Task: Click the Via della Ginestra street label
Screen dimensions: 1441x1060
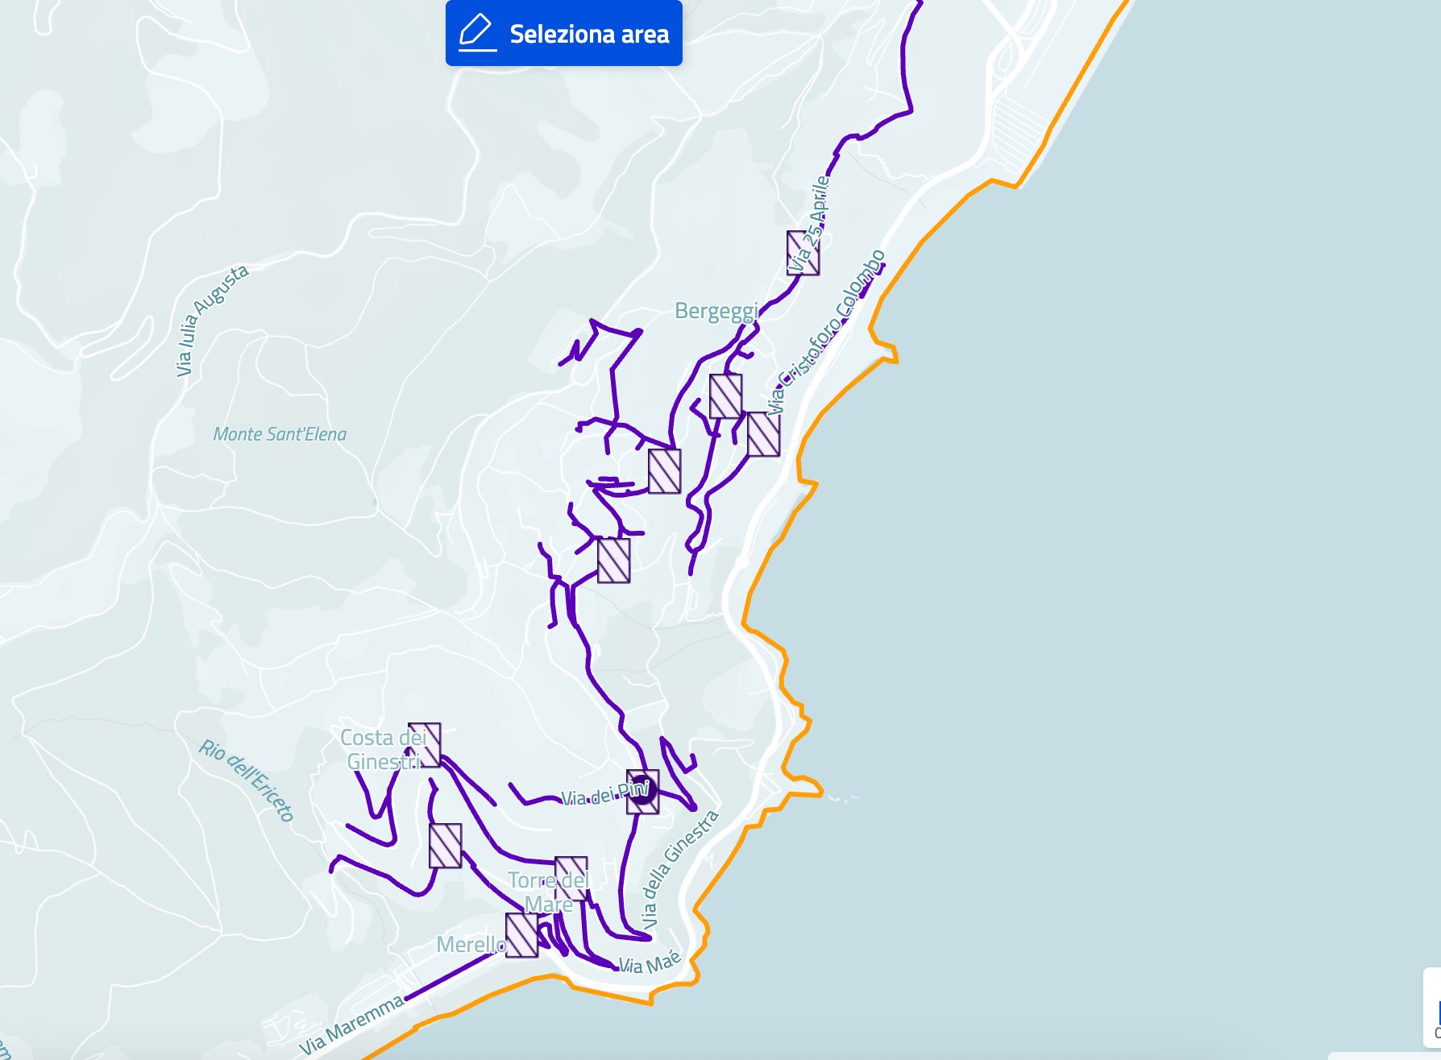Action: coord(679,869)
